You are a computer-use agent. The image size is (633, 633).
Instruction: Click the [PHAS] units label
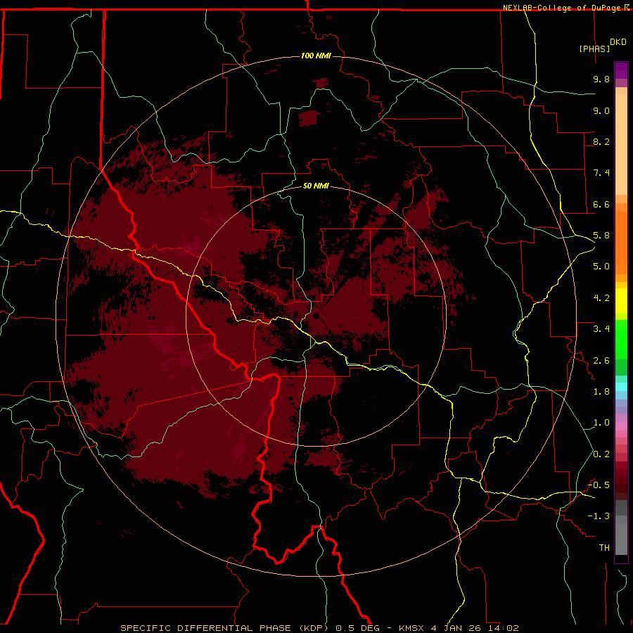click(594, 49)
